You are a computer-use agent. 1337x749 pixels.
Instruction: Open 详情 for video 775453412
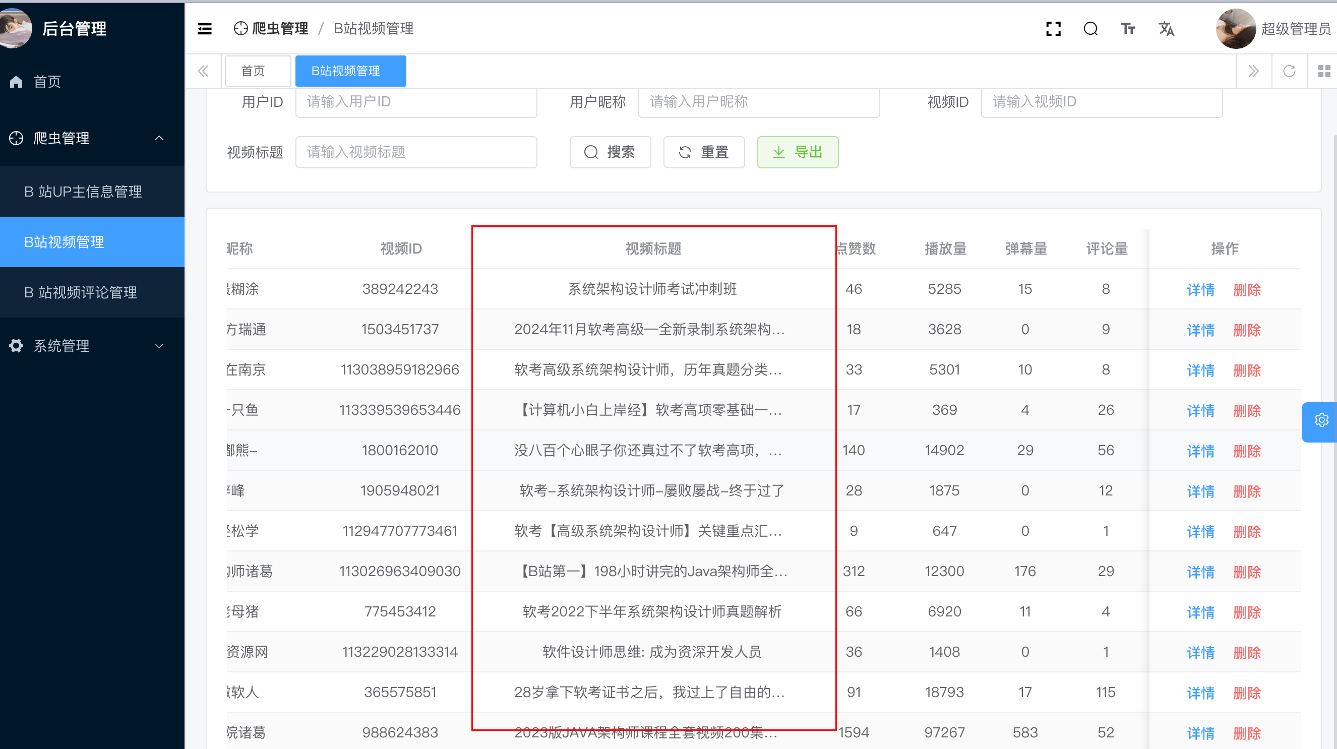[x=1200, y=612]
